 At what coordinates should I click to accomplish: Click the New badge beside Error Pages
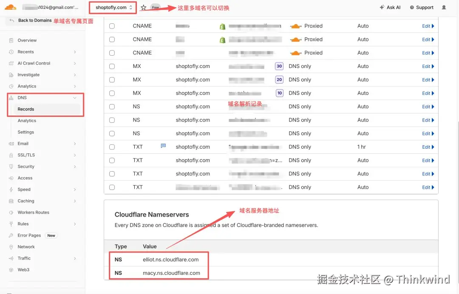pyautogui.click(x=51, y=235)
